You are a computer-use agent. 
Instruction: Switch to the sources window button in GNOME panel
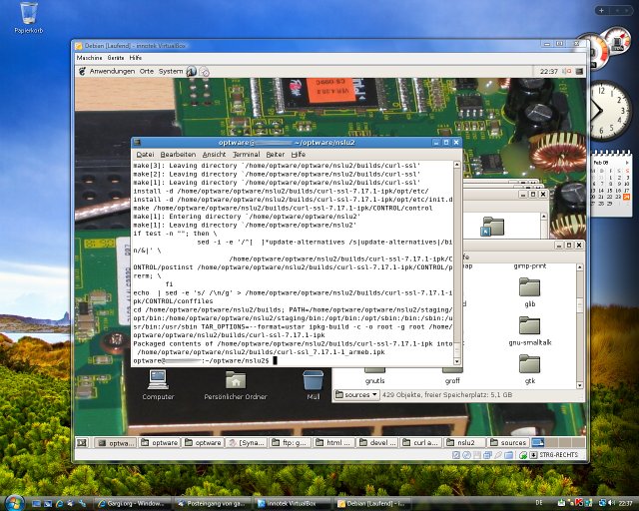[508, 442]
